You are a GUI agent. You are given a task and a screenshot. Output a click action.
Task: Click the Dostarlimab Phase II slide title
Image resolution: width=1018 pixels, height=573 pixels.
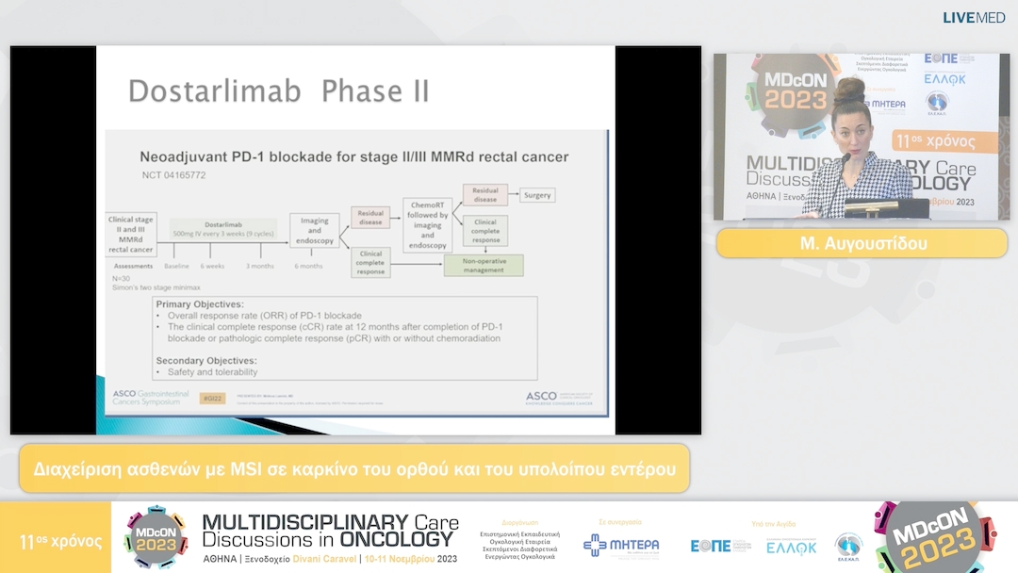[x=279, y=91]
